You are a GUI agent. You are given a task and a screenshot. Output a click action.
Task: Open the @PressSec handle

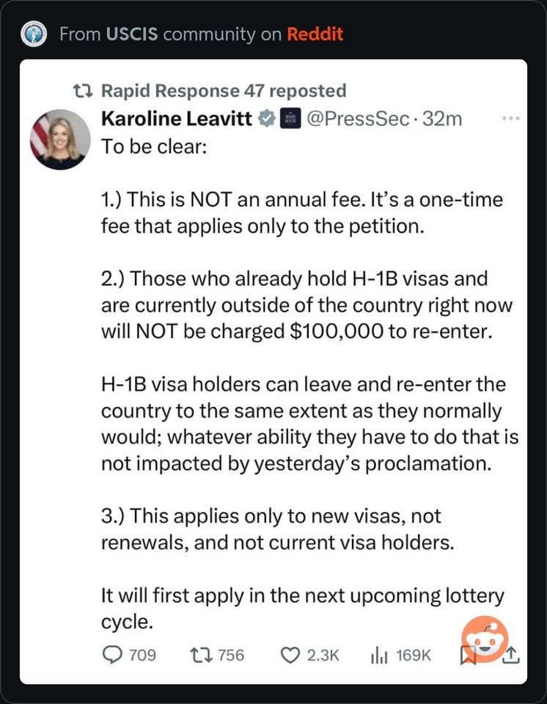click(x=358, y=119)
